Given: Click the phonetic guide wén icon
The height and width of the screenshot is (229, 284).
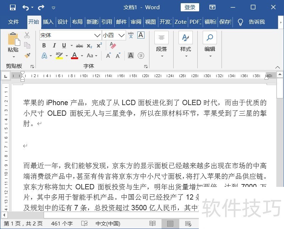Looking at the screenshot, I should click(x=131, y=35).
